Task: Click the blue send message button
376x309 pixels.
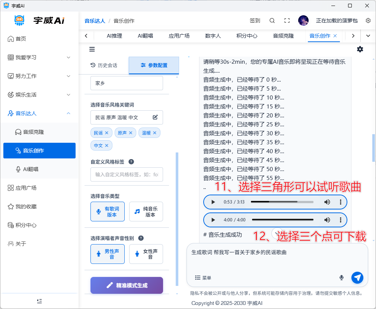Action: pyautogui.click(x=357, y=277)
